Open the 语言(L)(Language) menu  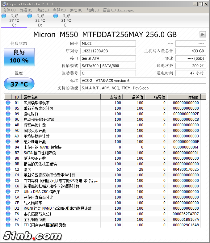point(119,10)
